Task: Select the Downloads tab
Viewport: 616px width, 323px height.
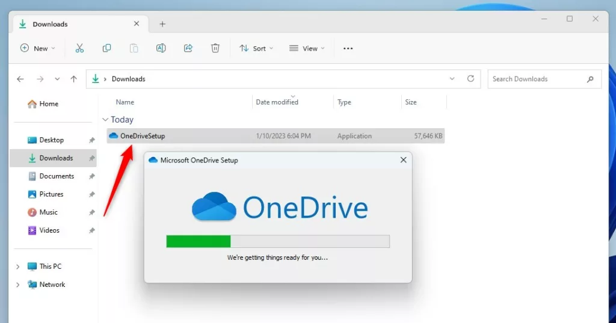Action: (x=81, y=24)
